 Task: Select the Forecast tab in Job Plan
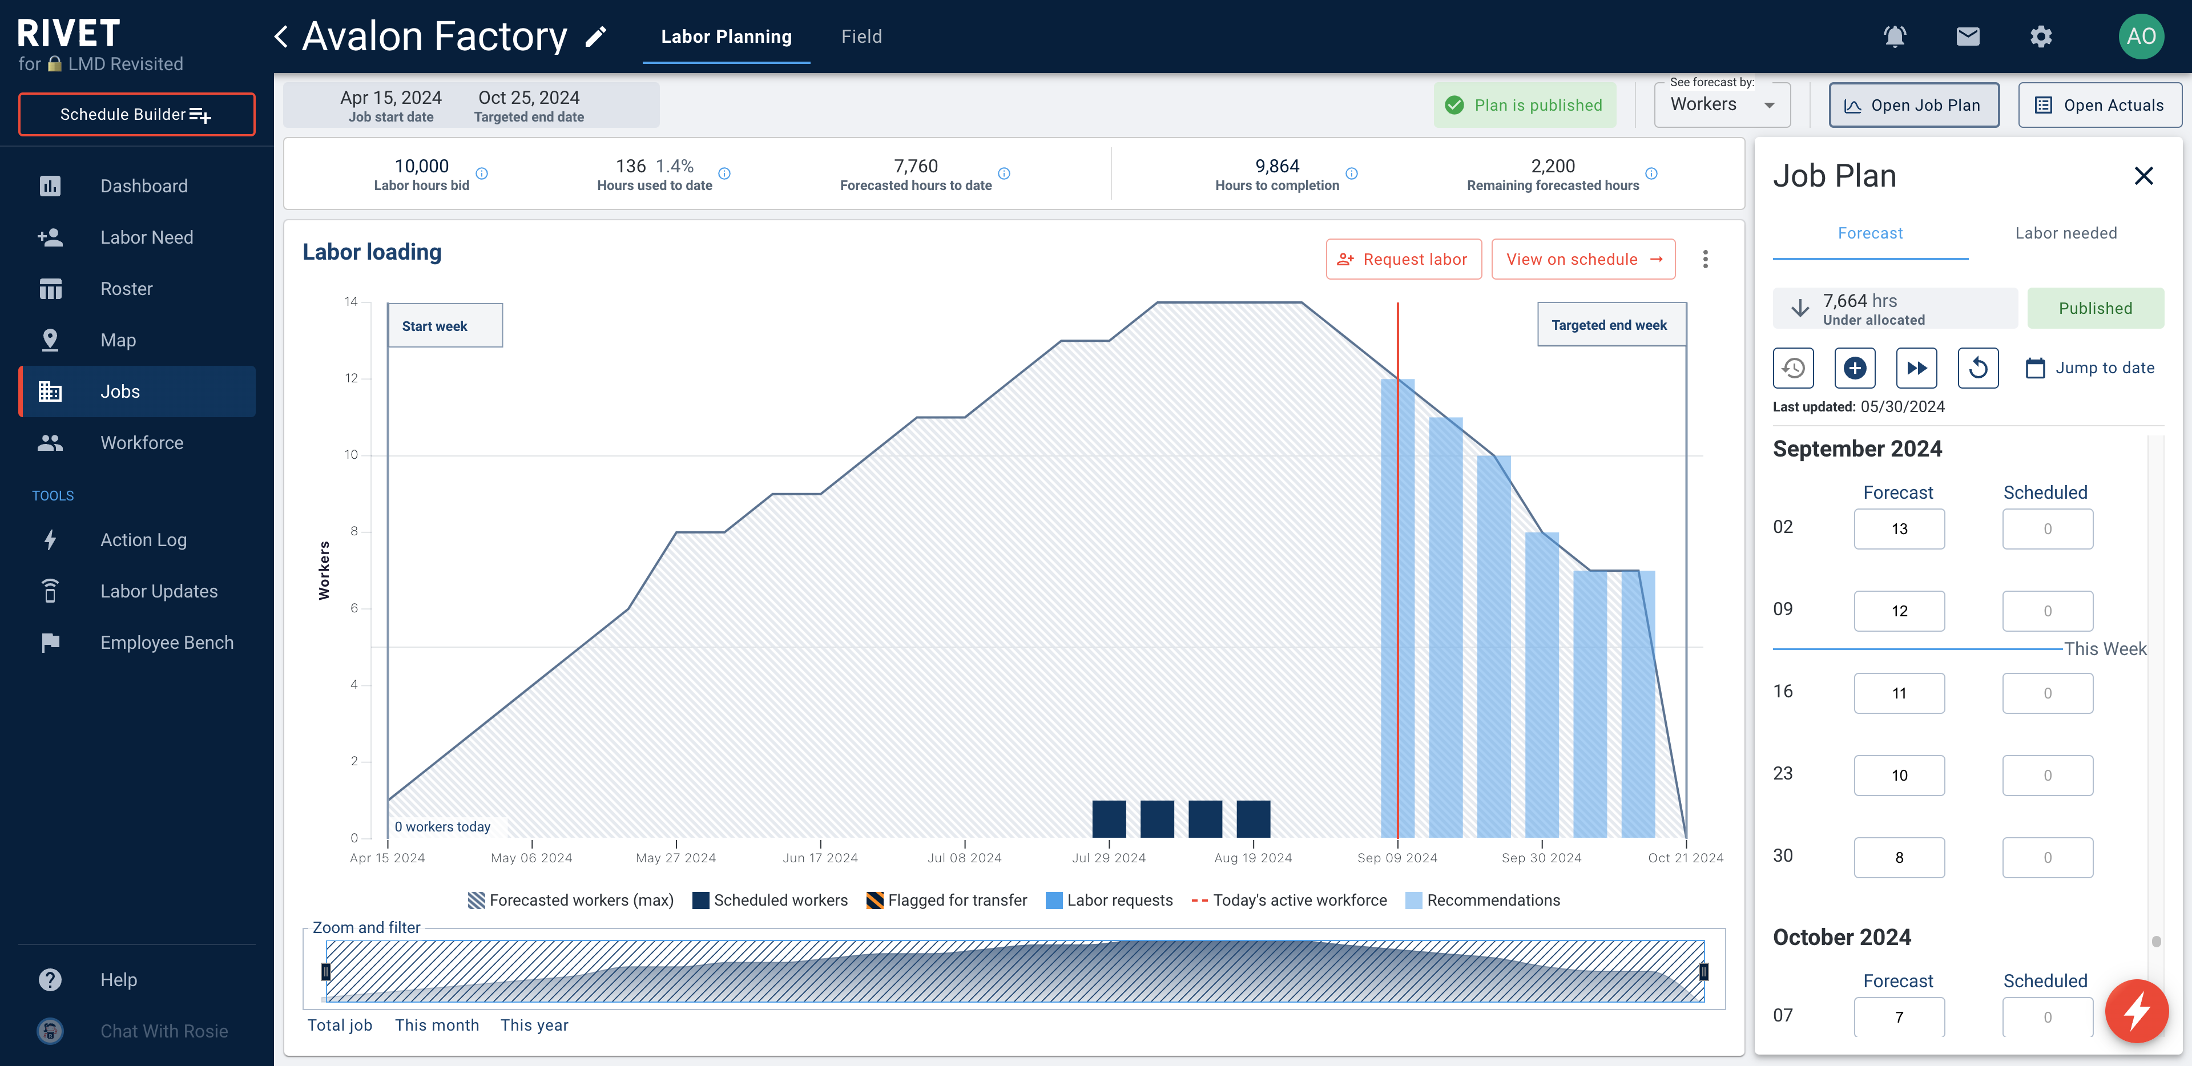coord(1871,234)
